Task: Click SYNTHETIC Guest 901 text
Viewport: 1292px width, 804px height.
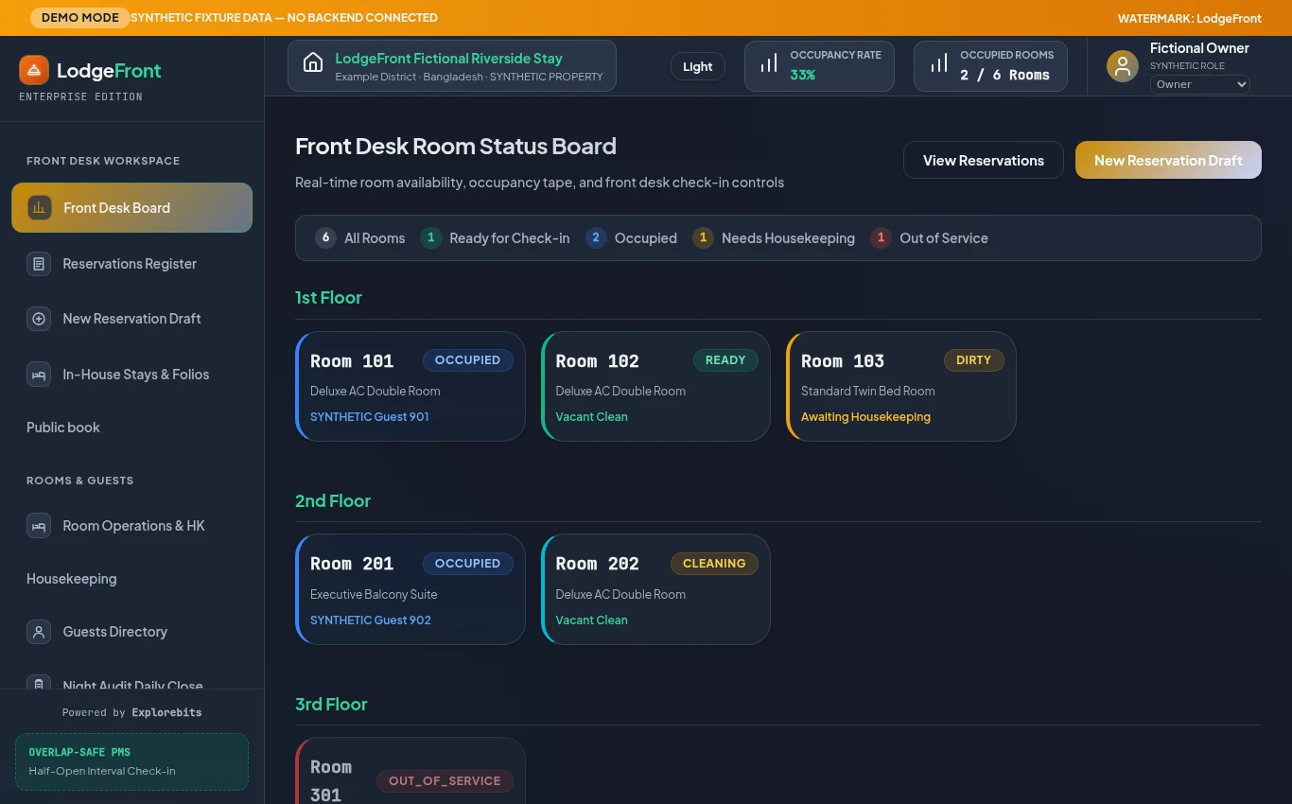Action: 370,417
